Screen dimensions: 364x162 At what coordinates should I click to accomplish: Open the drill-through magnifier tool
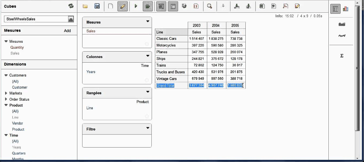(x=210, y=6)
